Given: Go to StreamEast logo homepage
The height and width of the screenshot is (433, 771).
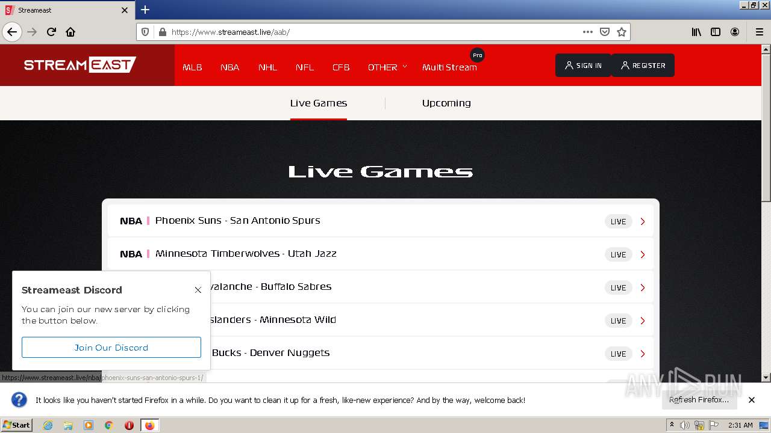Looking at the screenshot, I should coord(80,64).
